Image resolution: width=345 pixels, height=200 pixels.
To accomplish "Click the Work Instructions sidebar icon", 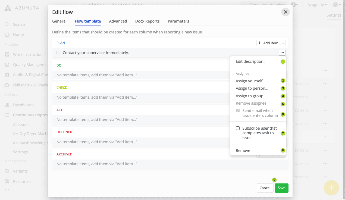I will [x=7, y=55].
